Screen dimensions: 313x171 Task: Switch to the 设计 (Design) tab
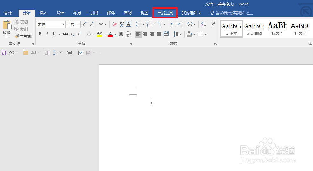point(60,13)
